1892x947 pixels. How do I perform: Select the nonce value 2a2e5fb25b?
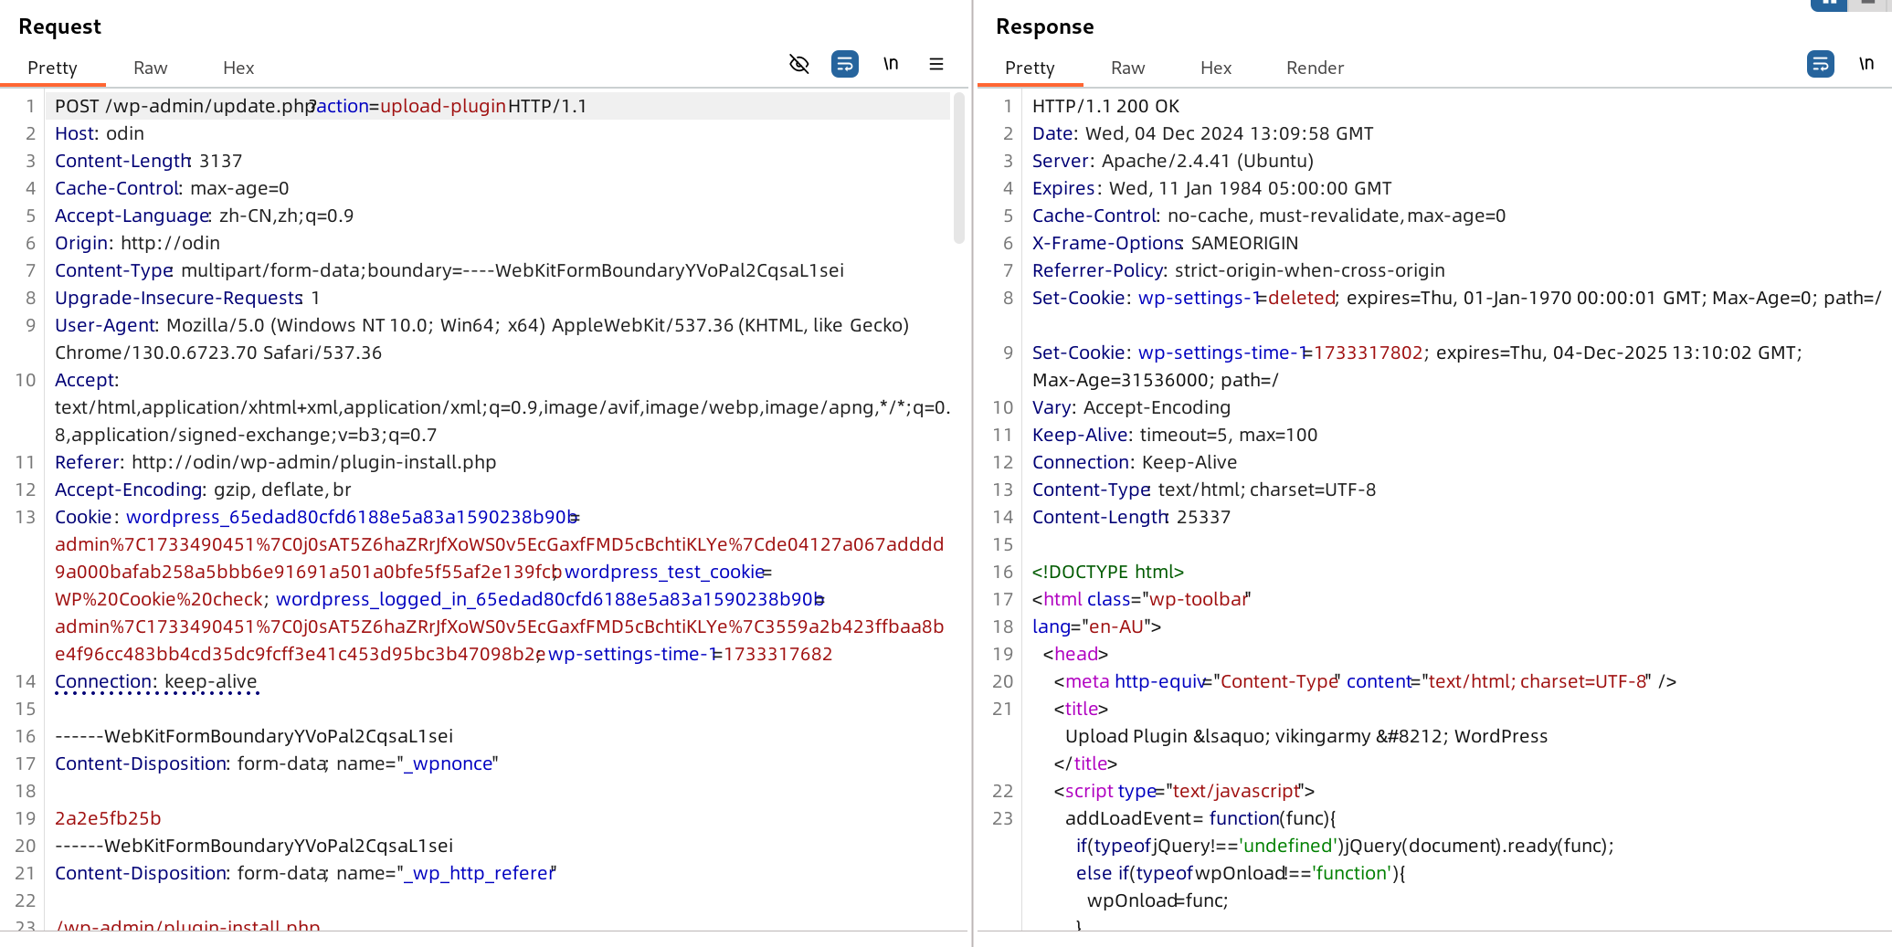tap(108, 818)
